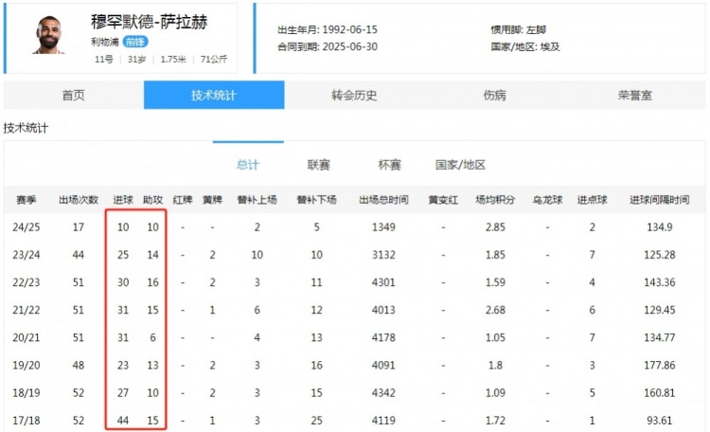Show 联赛 statistics
Screen dimensions: 710x432
coord(319,165)
